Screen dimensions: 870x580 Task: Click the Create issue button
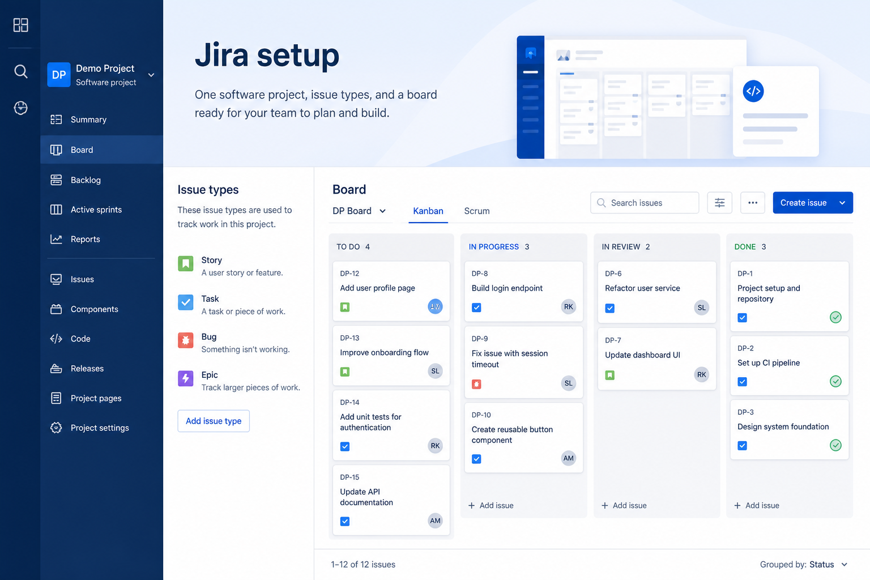[x=803, y=203]
